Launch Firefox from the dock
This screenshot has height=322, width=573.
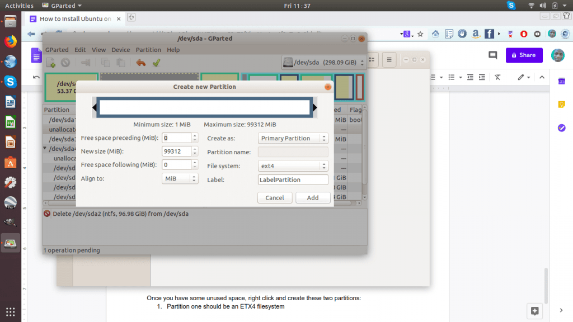[10, 41]
